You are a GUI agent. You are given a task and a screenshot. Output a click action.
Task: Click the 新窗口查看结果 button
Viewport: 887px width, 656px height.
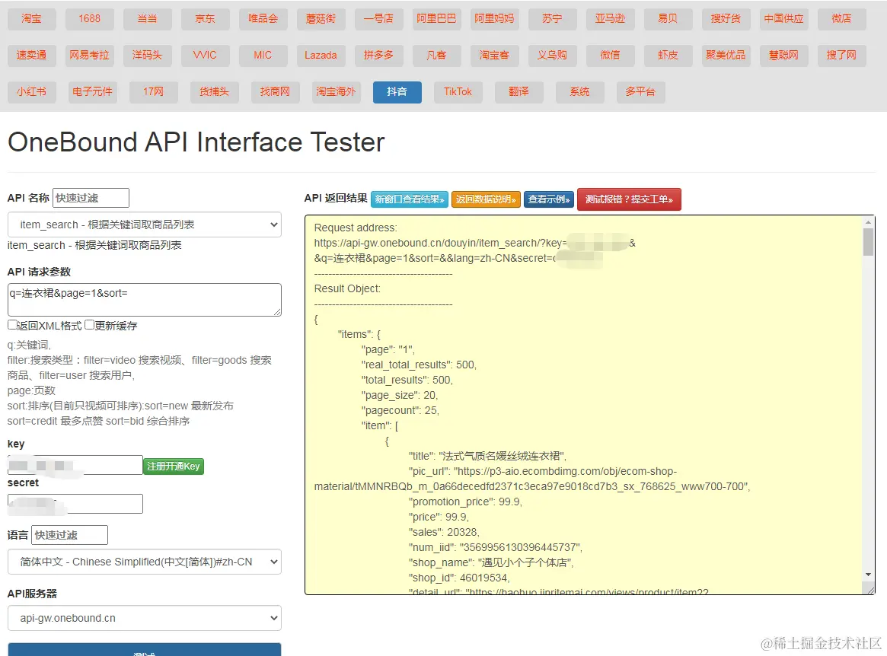click(x=410, y=199)
